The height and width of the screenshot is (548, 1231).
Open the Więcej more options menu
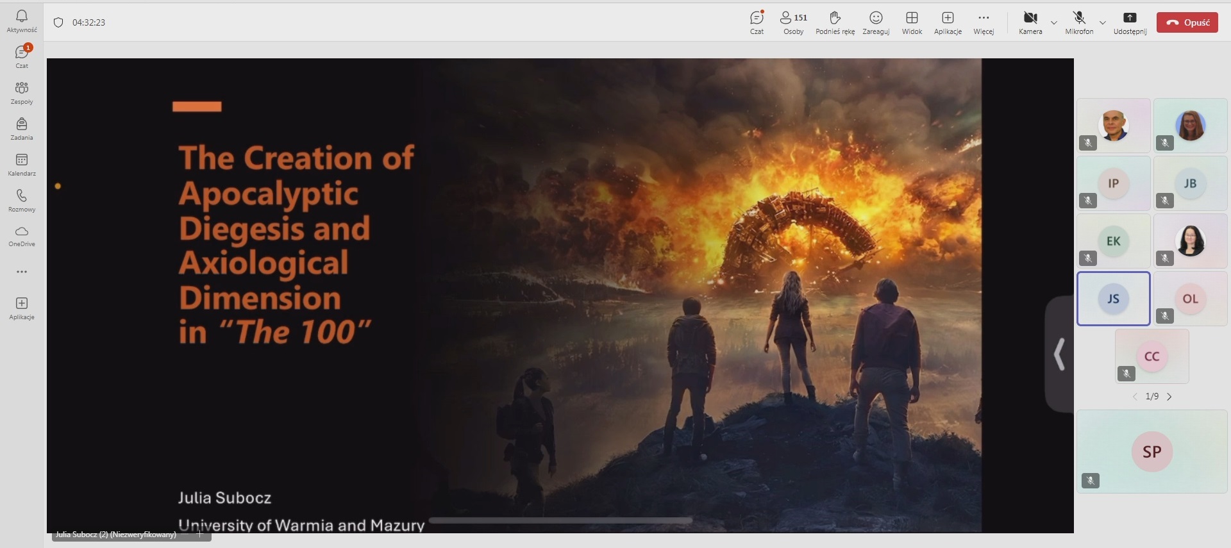(984, 22)
